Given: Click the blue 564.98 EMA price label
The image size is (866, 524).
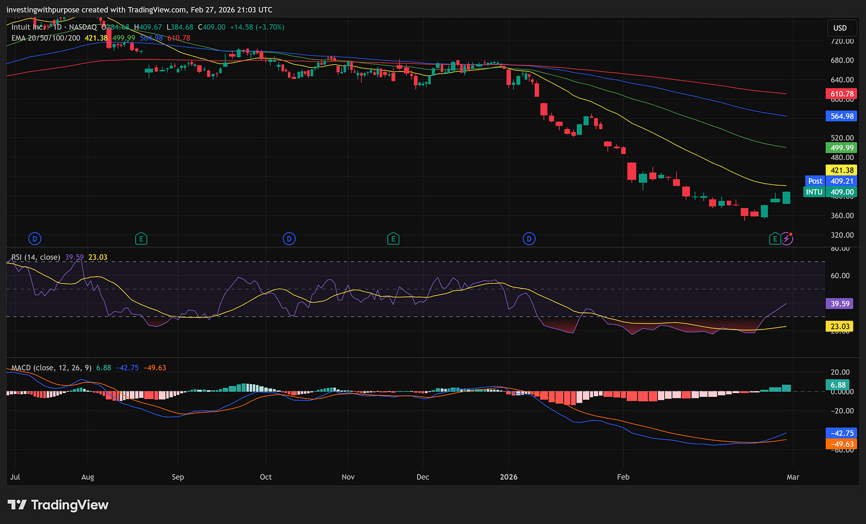Looking at the screenshot, I should pyautogui.click(x=842, y=117).
